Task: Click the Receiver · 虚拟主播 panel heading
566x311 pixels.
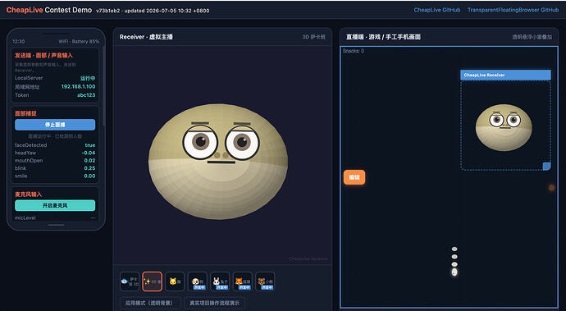Action: pos(146,37)
